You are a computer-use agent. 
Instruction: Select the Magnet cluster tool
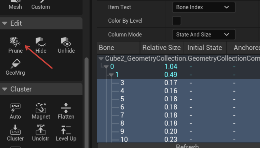click(41, 108)
